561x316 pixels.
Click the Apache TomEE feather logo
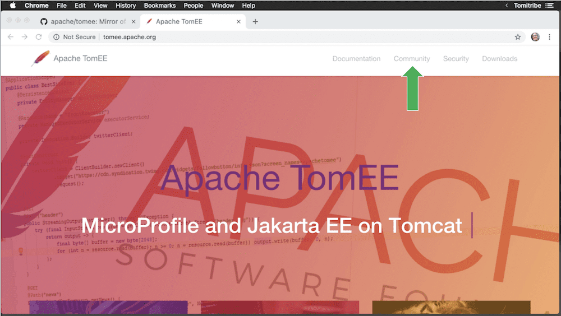click(x=40, y=58)
